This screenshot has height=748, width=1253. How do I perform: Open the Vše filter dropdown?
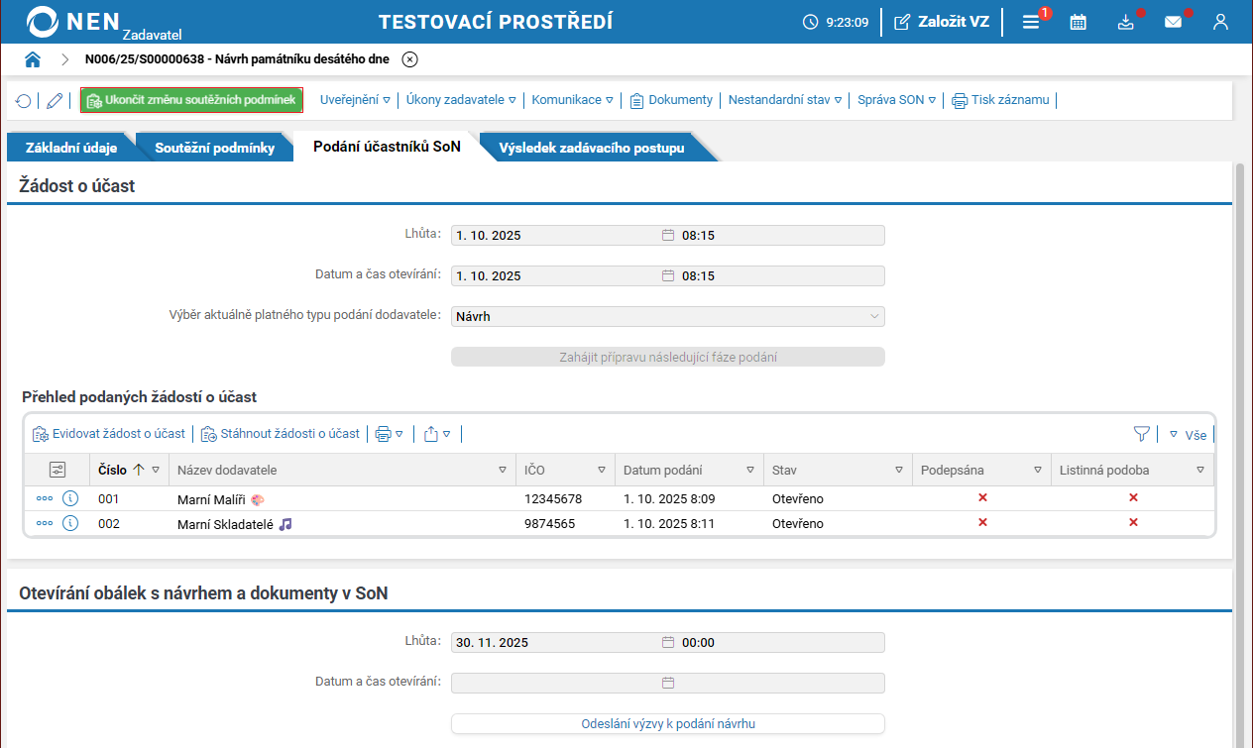coord(1188,434)
